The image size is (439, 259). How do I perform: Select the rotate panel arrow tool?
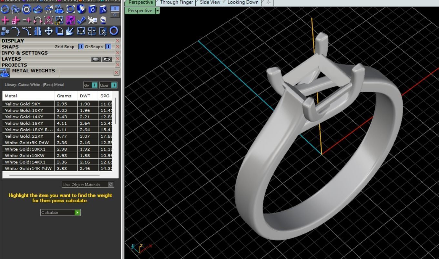[59, 31]
